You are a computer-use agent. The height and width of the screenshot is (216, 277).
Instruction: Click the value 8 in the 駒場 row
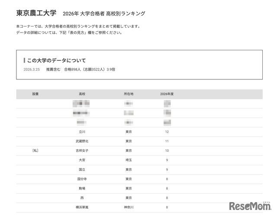pos(167,189)
